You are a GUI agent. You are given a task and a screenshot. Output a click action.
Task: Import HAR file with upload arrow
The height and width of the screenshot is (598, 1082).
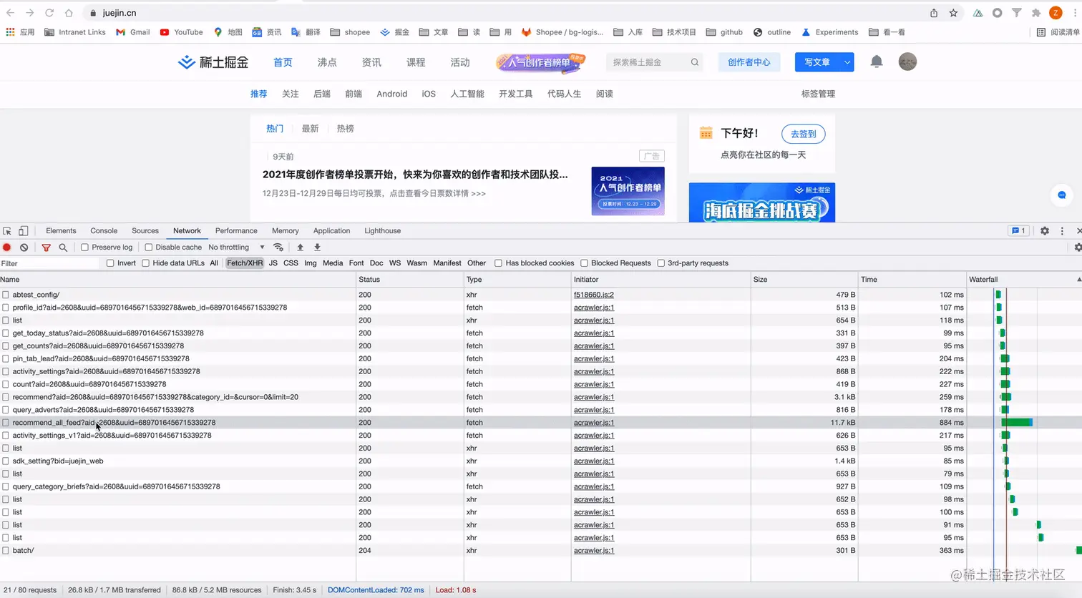pyautogui.click(x=301, y=247)
